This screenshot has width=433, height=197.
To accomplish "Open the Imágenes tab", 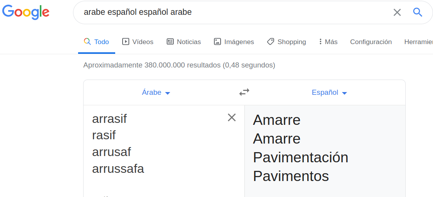I will pos(239,42).
